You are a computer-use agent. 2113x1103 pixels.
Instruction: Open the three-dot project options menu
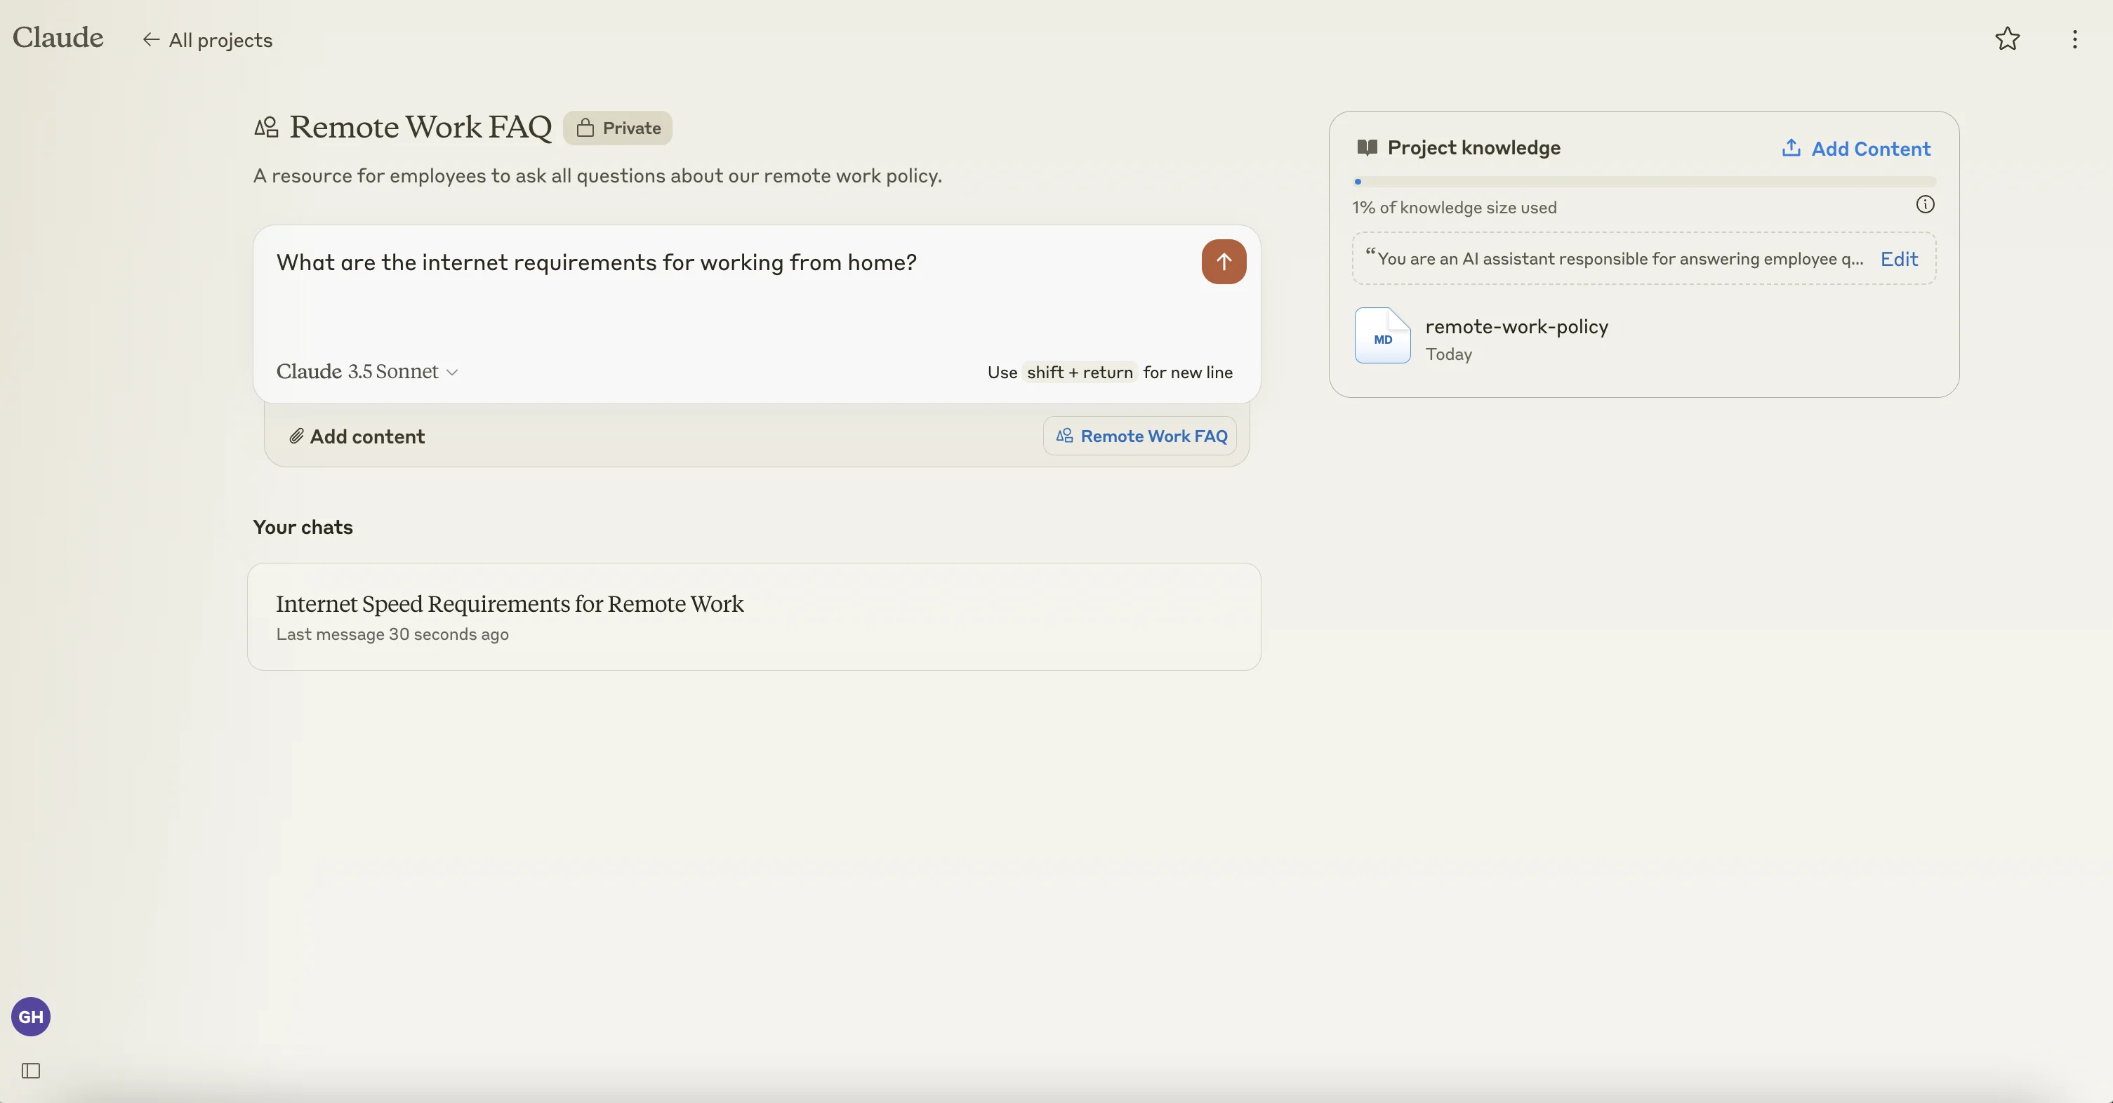coord(2074,39)
